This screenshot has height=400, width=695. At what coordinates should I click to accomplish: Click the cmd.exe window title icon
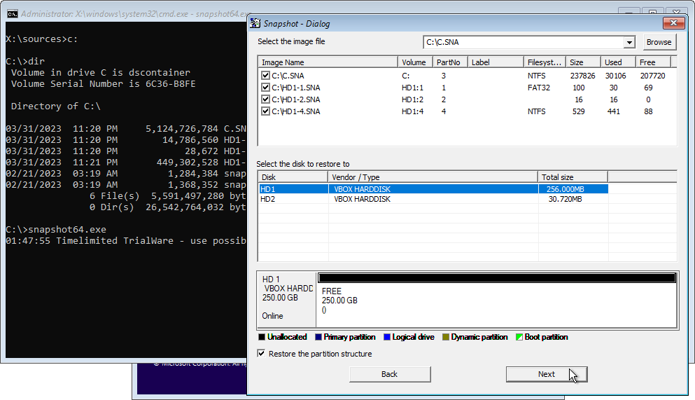[12, 14]
